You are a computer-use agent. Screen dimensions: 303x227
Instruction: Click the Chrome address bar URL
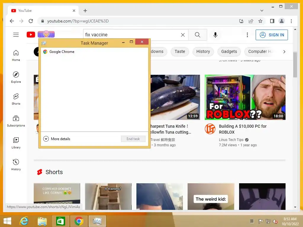78,21
